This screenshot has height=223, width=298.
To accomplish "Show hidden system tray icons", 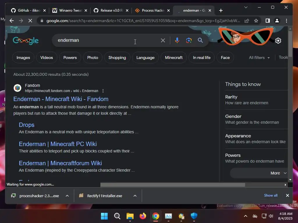I will point(246,216).
